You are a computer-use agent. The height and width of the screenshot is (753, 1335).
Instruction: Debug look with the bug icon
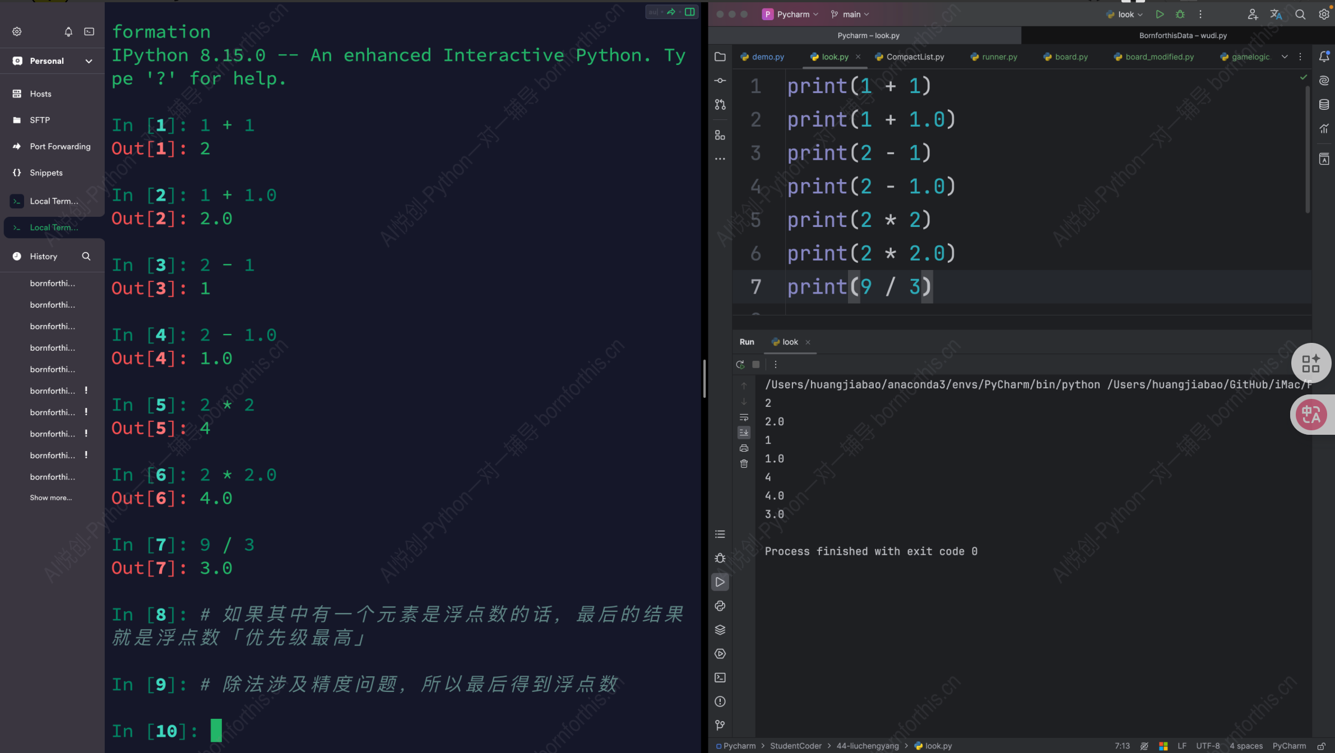point(1180,14)
